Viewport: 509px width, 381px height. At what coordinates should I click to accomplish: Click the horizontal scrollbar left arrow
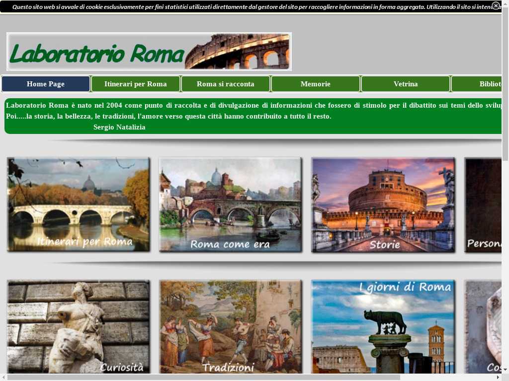click(3, 377)
